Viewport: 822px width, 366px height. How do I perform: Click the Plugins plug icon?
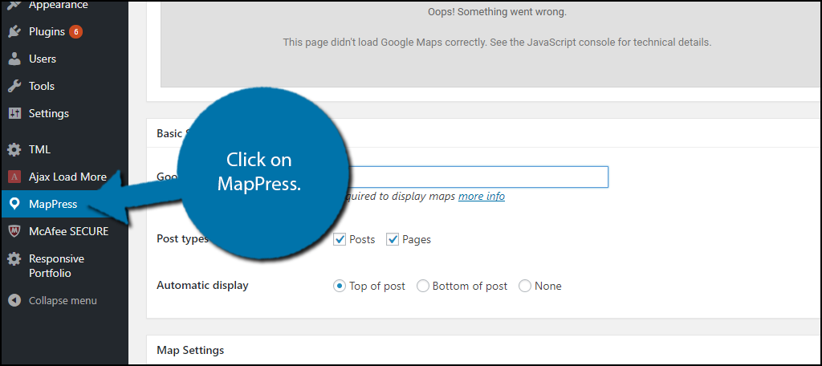click(14, 32)
